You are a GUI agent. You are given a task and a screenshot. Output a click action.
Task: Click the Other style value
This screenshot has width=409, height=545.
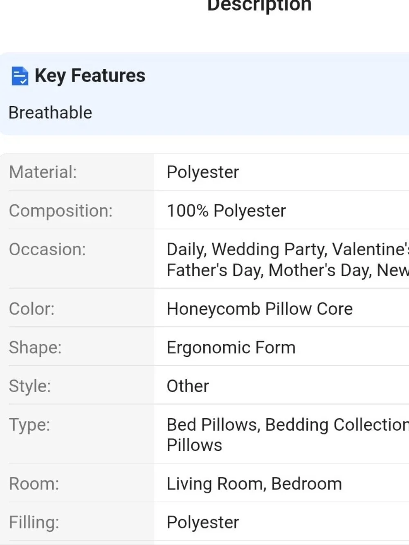coord(188,386)
